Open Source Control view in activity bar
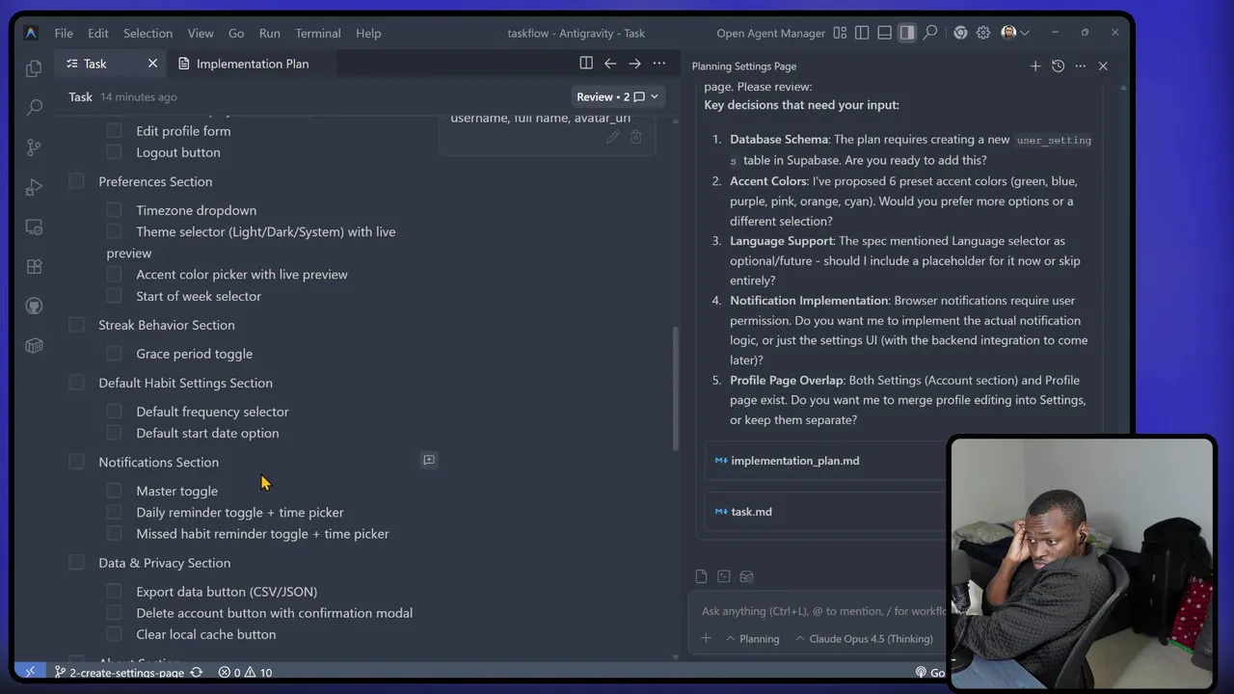Image resolution: width=1234 pixels, height=694 pixels. click(x=34, y=147)
